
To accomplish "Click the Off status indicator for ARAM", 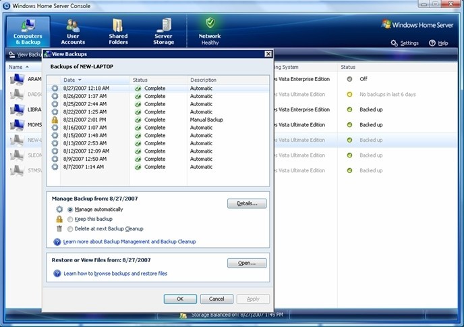I will pos(349,79).
